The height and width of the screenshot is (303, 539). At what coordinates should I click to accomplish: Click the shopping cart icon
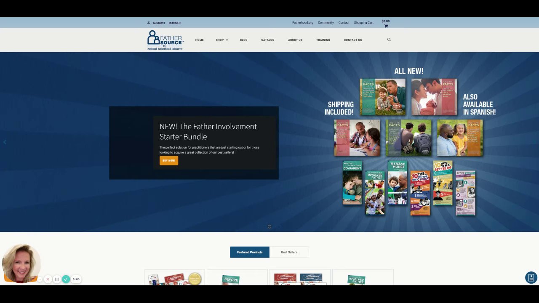pos(386,26)
